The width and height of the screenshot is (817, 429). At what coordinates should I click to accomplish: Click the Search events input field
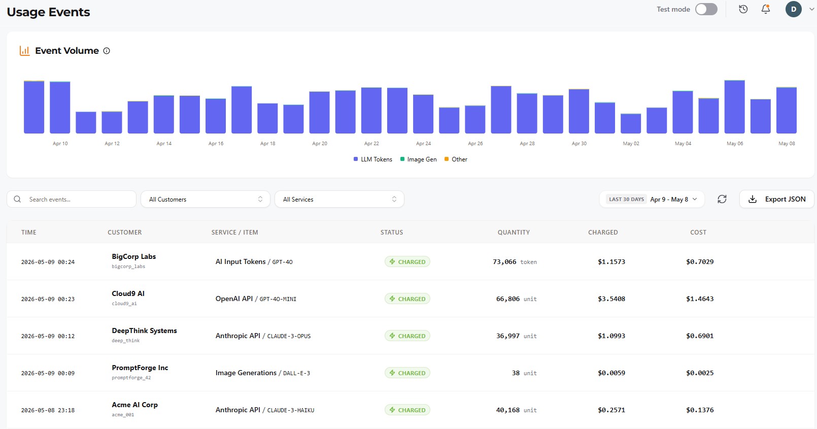pyautogui.click(x=72, y=199)
